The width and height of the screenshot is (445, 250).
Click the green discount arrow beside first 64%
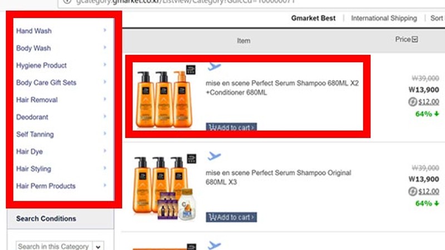click(x=437, y=114)
